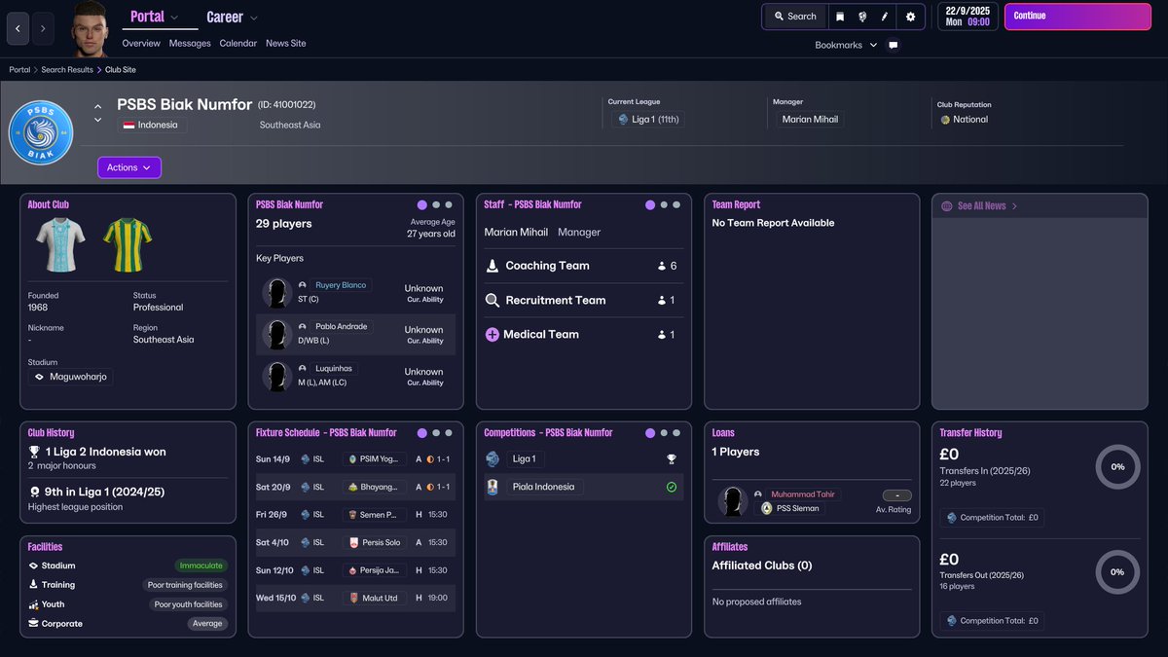Click the green check on Piala Indonesia

(x=671, y=487)
